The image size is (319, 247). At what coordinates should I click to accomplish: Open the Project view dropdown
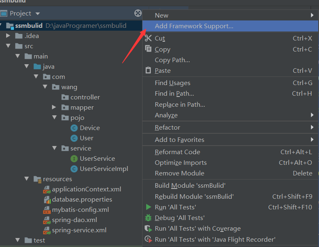(38, 13)
